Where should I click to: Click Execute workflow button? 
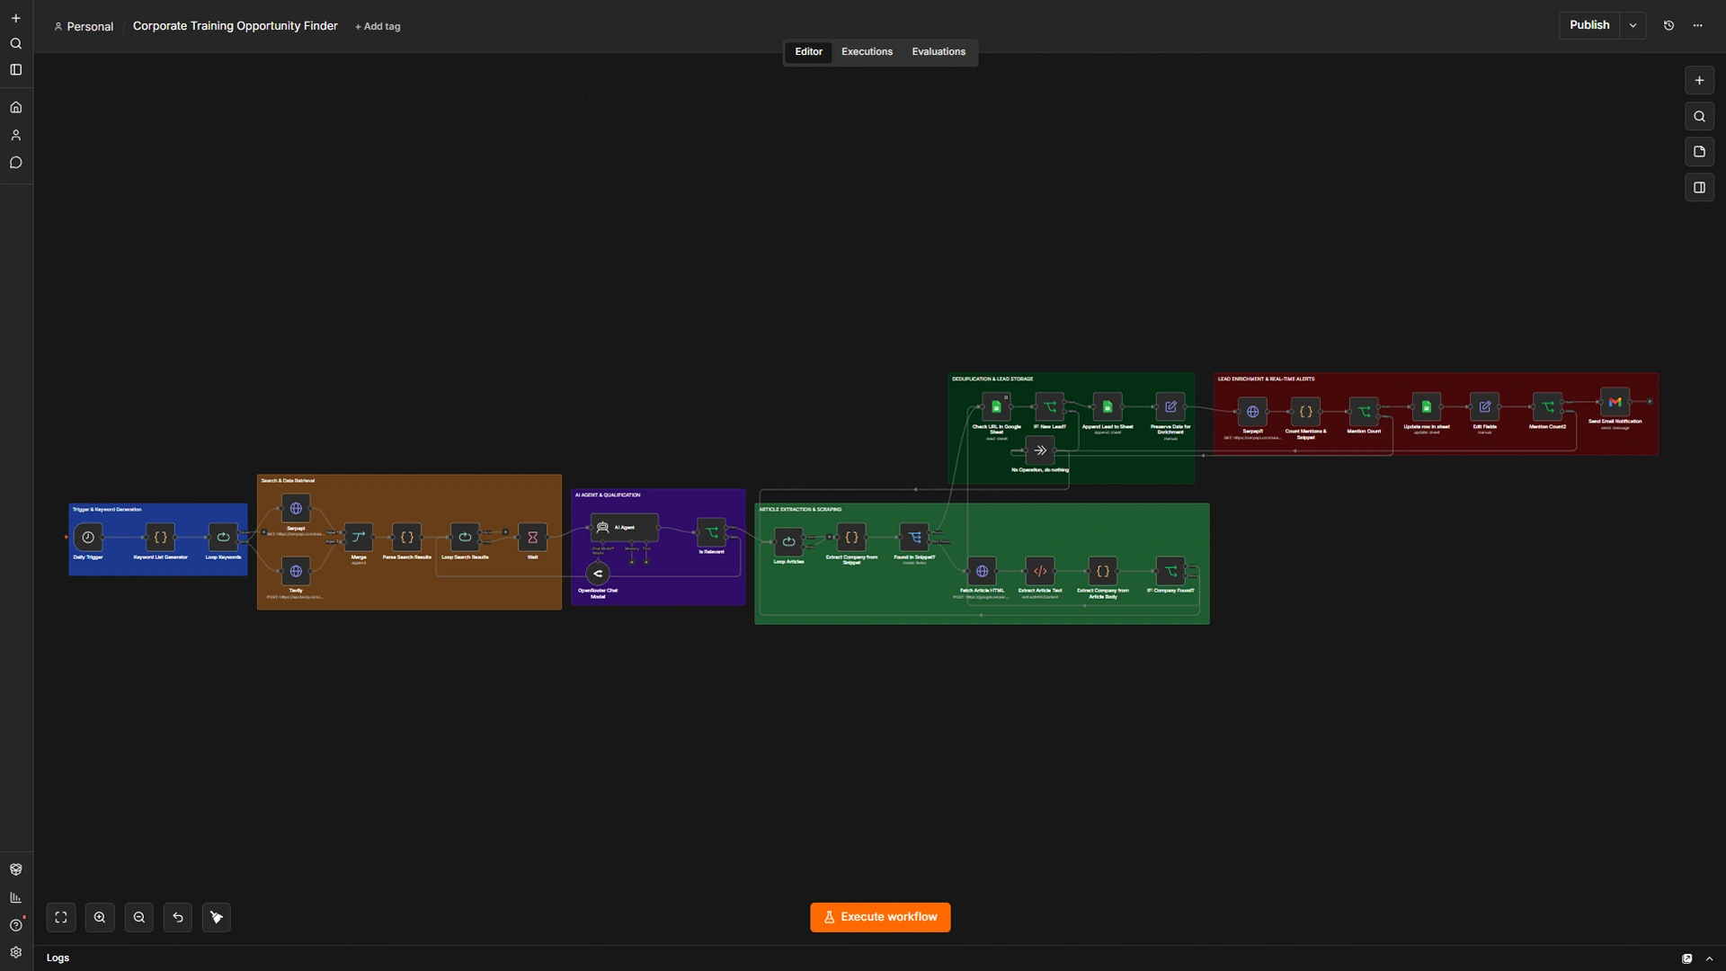click(x=880, y=917)
